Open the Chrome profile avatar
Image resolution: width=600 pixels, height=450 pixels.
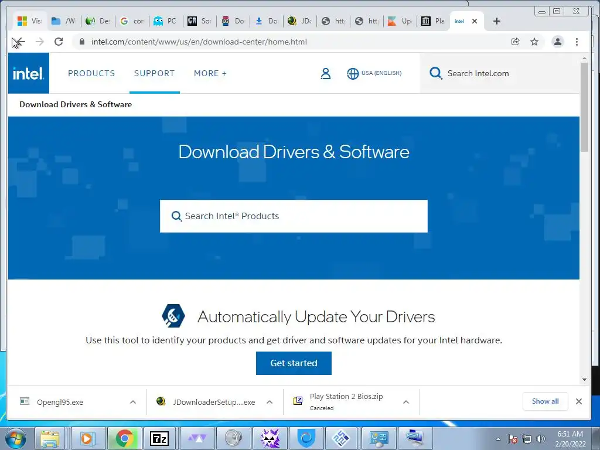(558, 42)
